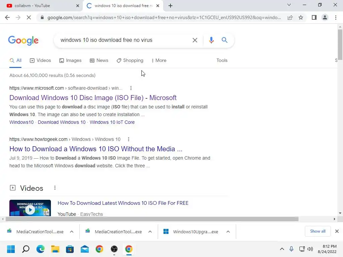Open options for Microsoft result
Image resolution: width=343 pixels, height=257 pixels.
[x=131, y=88]
